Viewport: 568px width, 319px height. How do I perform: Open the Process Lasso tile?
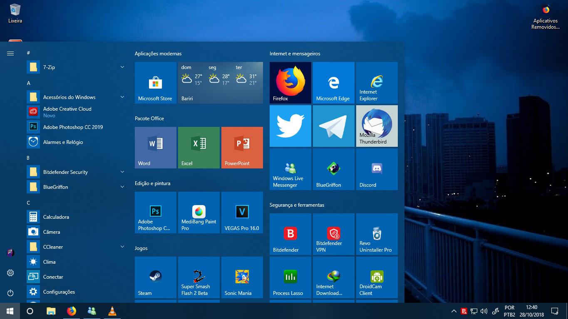point(290,277)
